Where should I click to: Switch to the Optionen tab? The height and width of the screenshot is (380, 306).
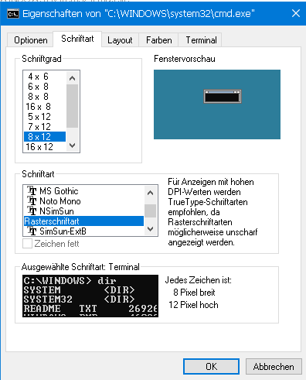30,40
